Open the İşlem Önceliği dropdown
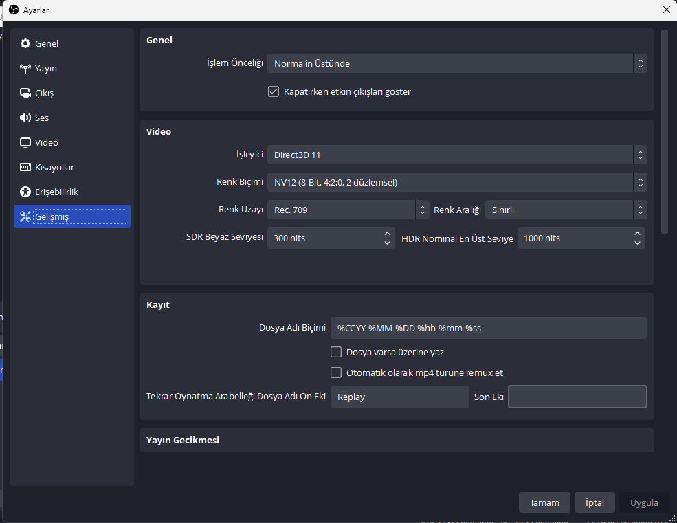The width and height of the screenshot is (677, 523). point(457,64)
